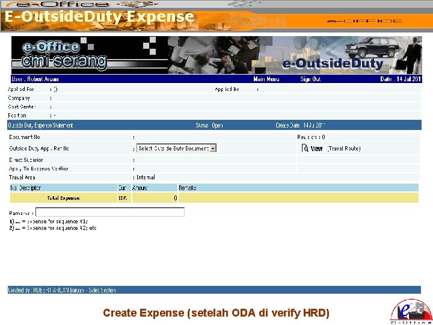This screenshot has height=325, width=433.
Task: Click the 'Company' label
Action: click(19, 98)
